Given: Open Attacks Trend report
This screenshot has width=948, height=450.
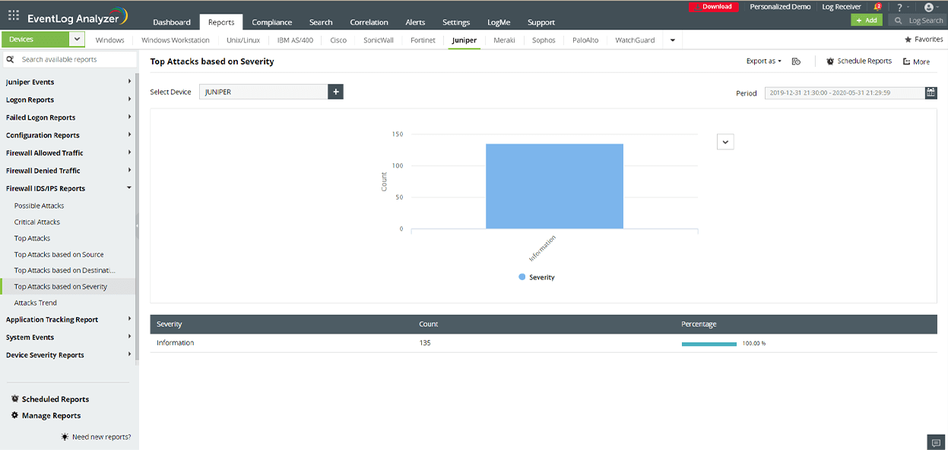Looking at the screenshot, I should tap(36, 303).
